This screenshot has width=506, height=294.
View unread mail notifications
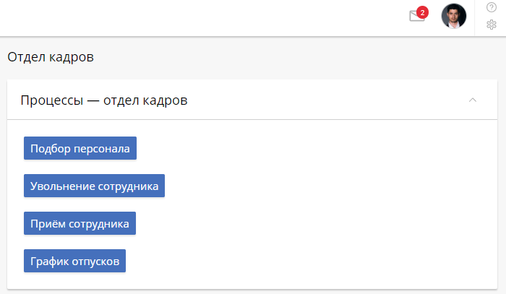416,15
